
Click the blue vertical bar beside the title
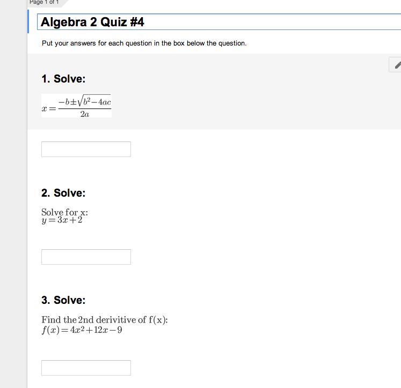point(28,21)
